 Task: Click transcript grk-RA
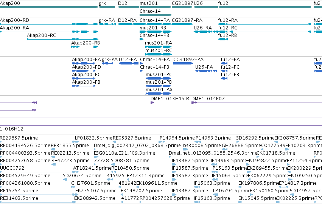(107, 20)
